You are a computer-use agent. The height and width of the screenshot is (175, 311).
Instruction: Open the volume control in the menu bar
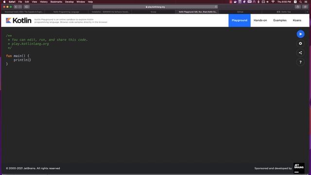[268, 2]
